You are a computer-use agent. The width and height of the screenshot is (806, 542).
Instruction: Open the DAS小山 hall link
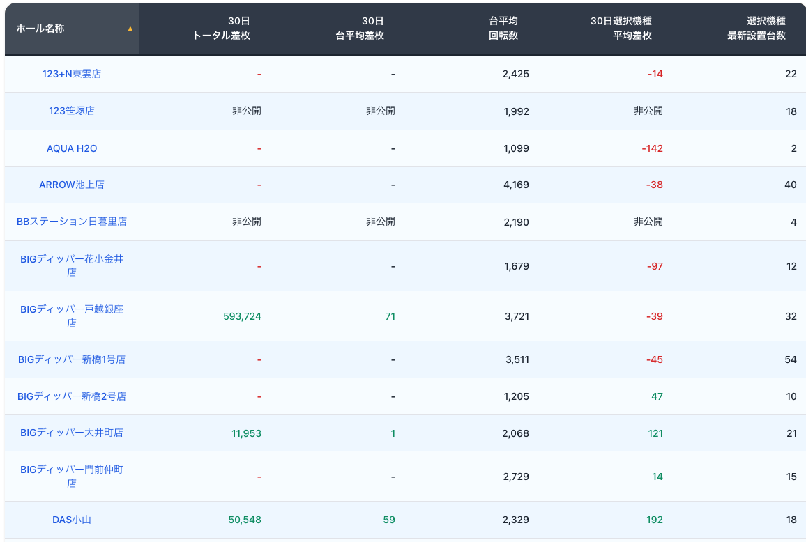tap(72, 520)
